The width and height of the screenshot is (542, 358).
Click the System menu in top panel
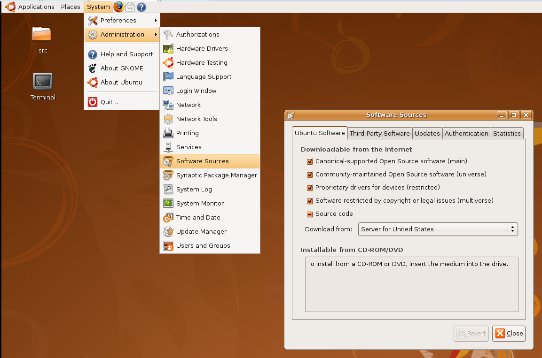(98, 7)
